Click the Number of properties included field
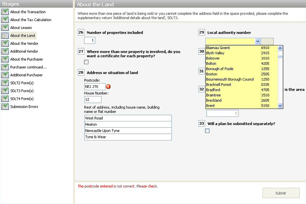 click(90, 40)
